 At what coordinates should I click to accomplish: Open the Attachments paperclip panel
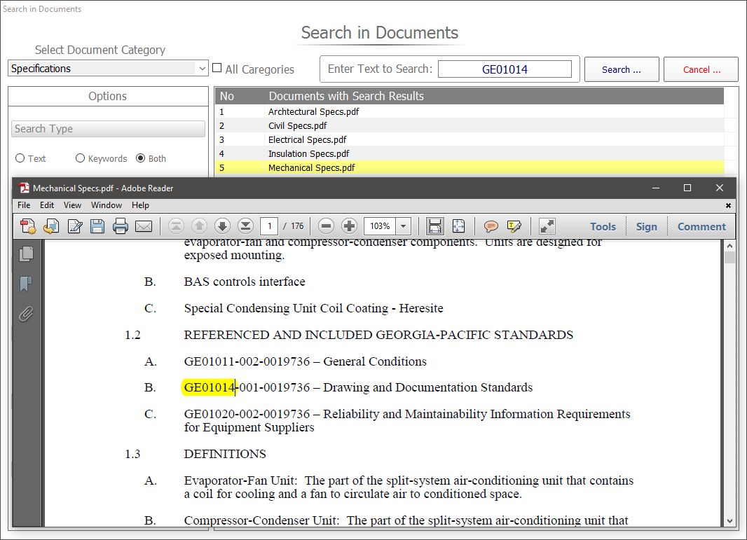27,314
